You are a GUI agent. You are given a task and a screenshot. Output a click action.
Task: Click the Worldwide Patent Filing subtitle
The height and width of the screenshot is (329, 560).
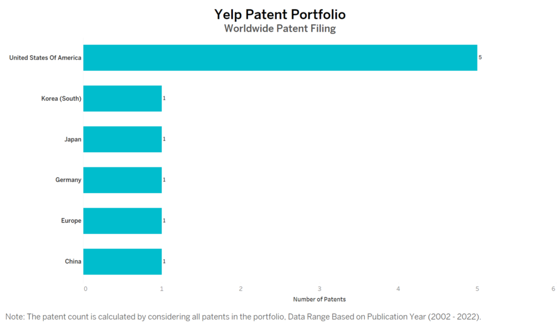pyautogui.click(x=280, y=28)
